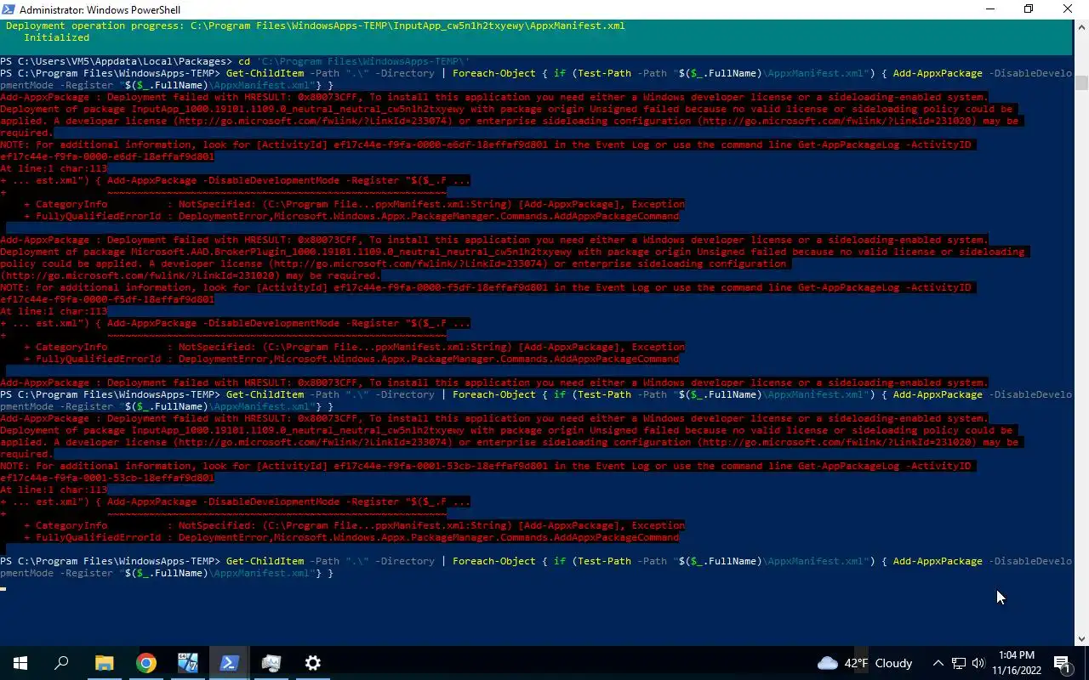Image resolution: width=1089 pixels, height=680 pixels.
Task: Open network status tray icon
Action: click(958, 663)
